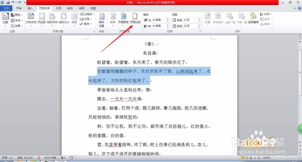Click the 字数: 40/290 word count
Viewport: 302px width, 162px height.
pyautogui.click(x=25, y=157)
